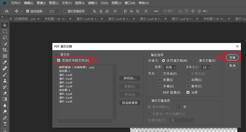The width and height of the screenshot is (246, 132).
Task: Open the 字体大小 dropdown showing 12
Action: coord(206,67)
